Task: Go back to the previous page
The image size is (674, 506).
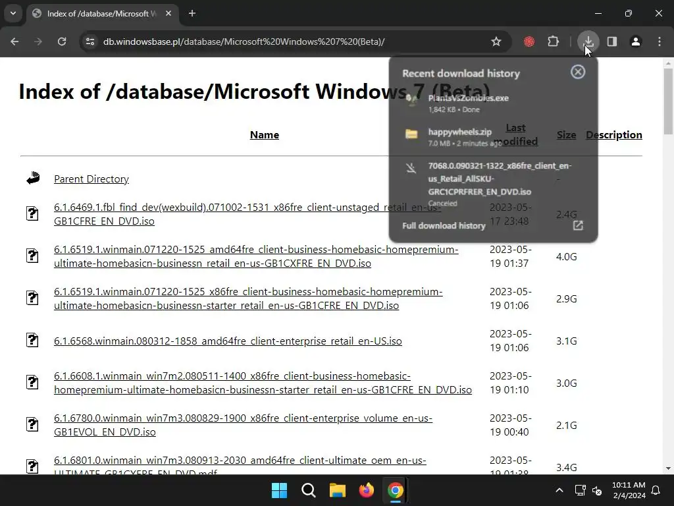Action: point(14,42)
